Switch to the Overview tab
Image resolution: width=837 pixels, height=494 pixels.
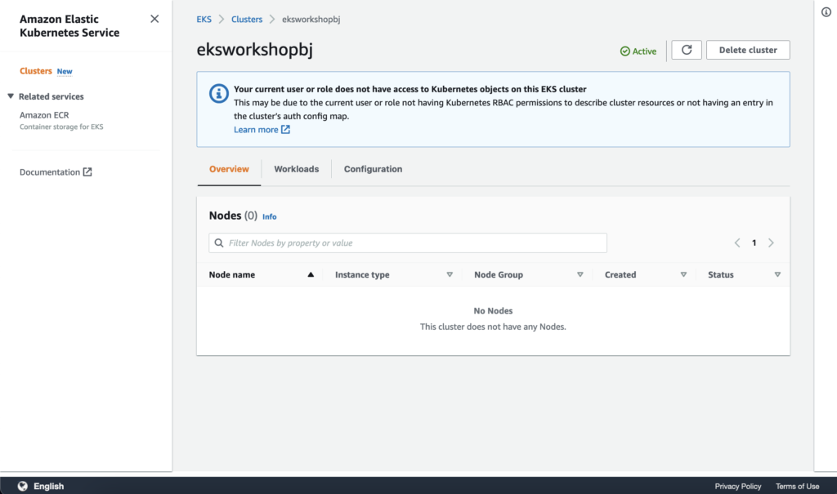pos(229,169)
